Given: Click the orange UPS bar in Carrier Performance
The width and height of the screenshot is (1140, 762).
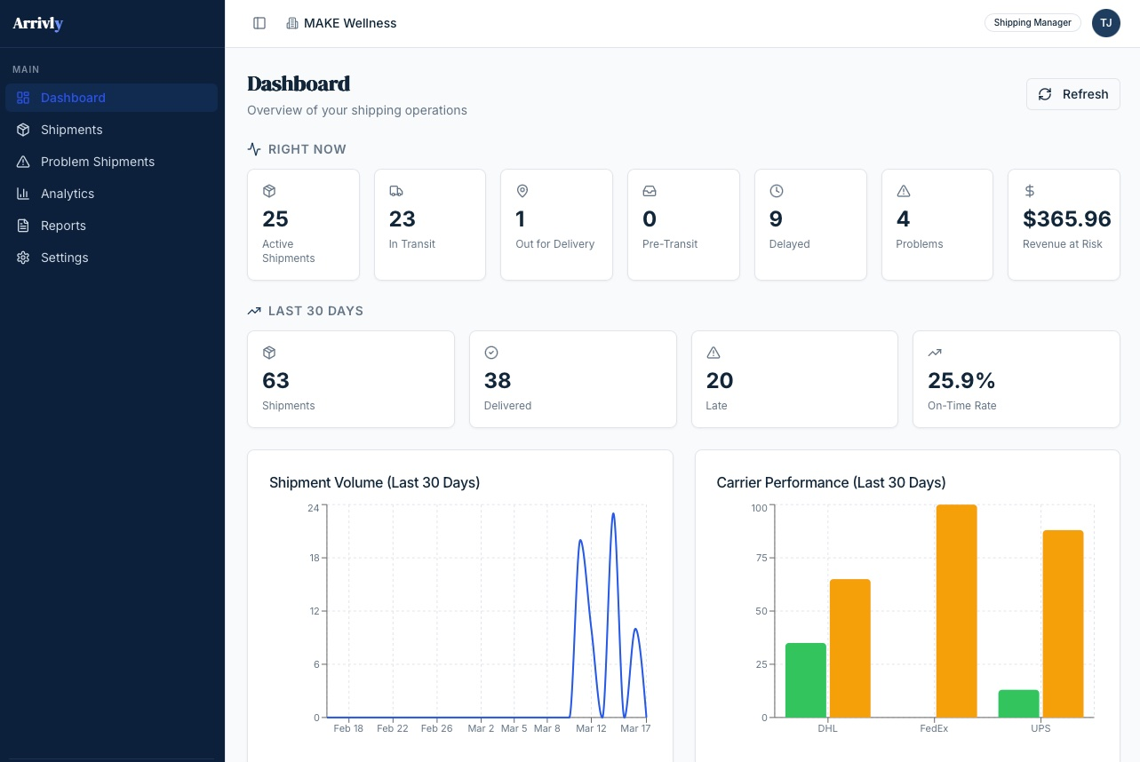Looking at the screenshot, I should tap(1064, 623).
